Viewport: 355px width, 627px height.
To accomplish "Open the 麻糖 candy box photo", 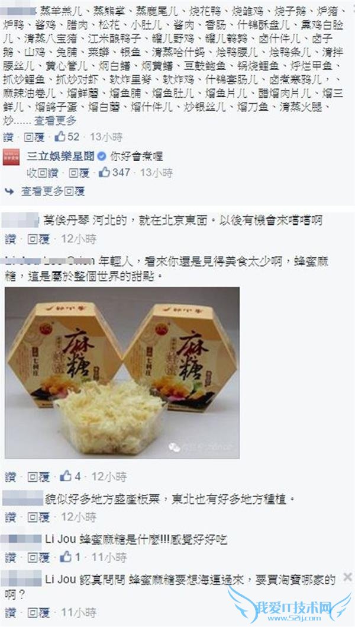I will coord(122,373).
